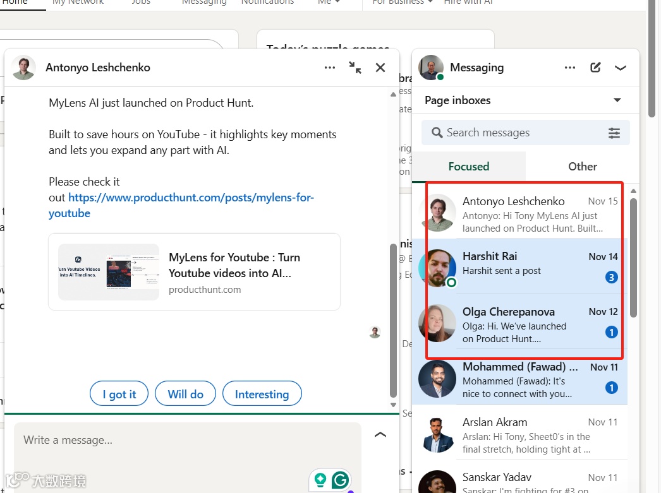
Task: Open Harshit Rai conversation in list
Action: [520, 266]
